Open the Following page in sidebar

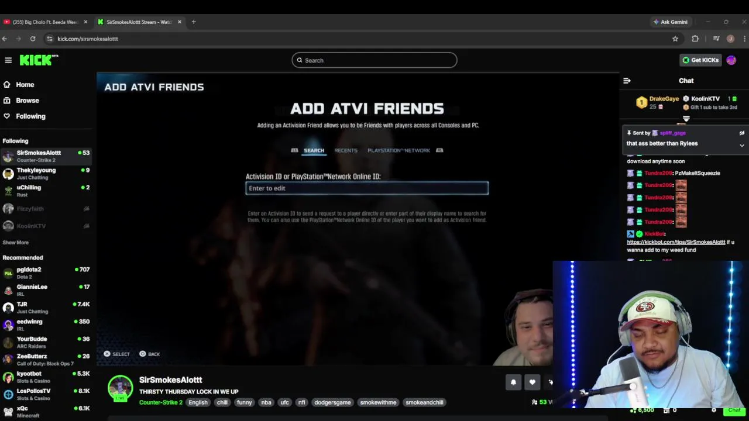(30, 116)
